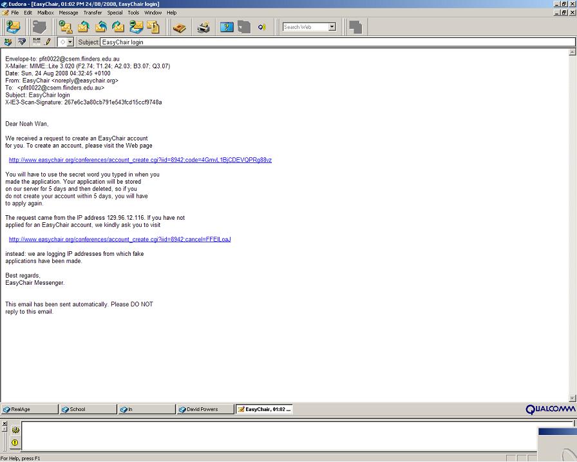Click the New Message toolbar icon
The image size is (577, 462).
[66, 27]
